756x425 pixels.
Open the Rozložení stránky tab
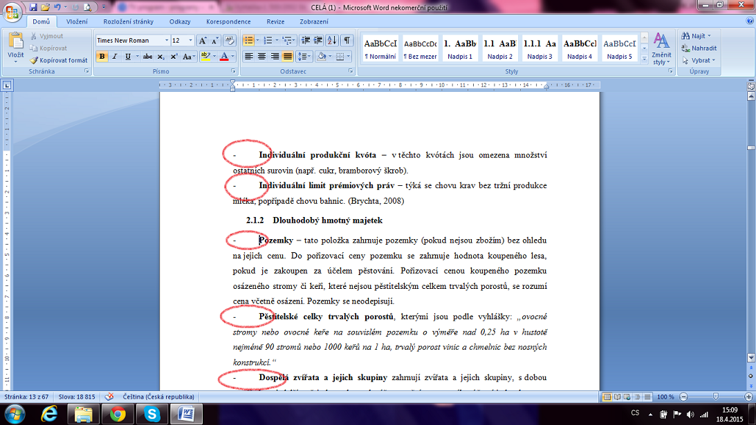coord(128,21)
